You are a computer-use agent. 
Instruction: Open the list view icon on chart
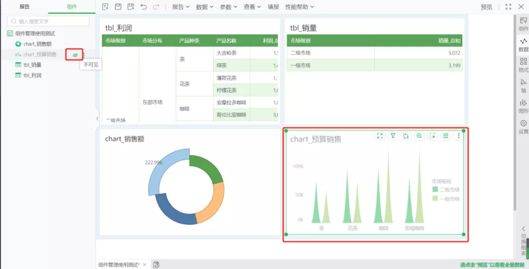(446, 136)
